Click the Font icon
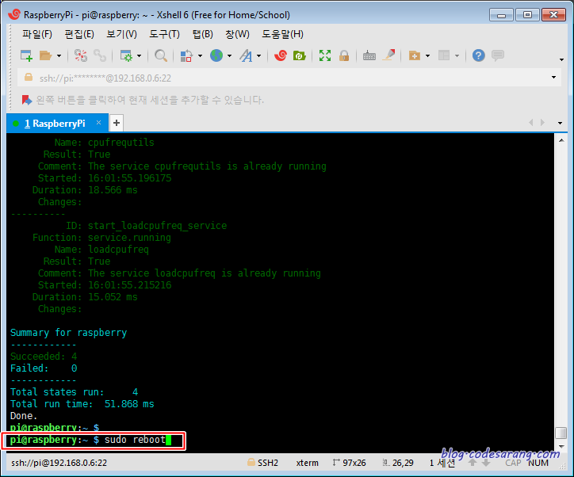 click(246, 55)
